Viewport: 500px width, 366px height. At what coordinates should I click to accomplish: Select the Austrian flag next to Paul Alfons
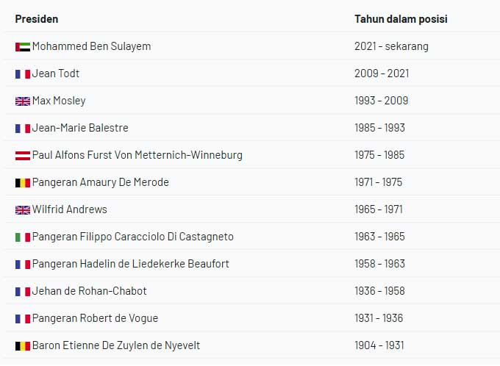click(x=23, y=156)
